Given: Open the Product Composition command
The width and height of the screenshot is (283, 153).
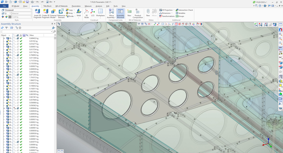Looking at the screenshot, I should coord(138,14).
